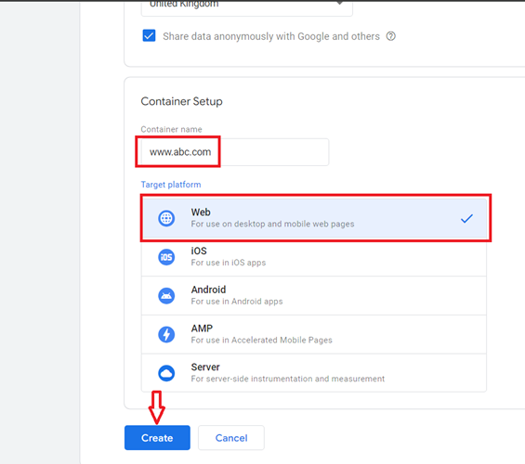
Task: Choose Android as target platform
Action: (314, 295)
